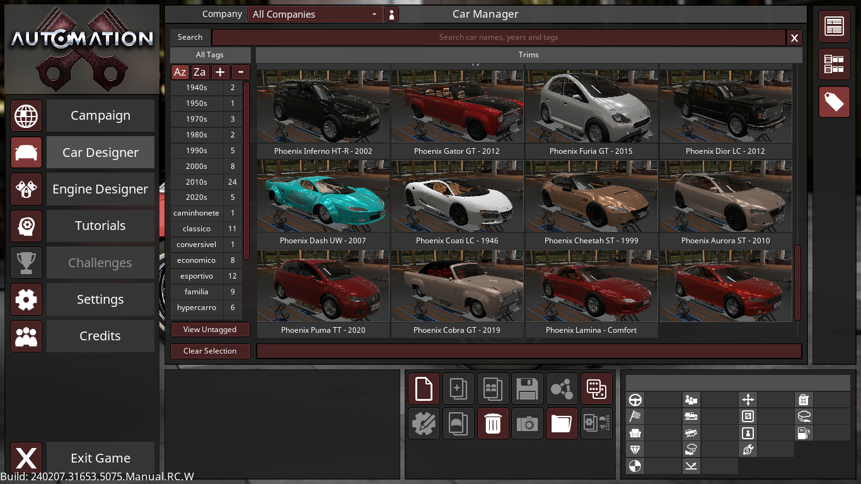
Task: Click the four-arrows footprint stat icon
Action: point(748,400)
